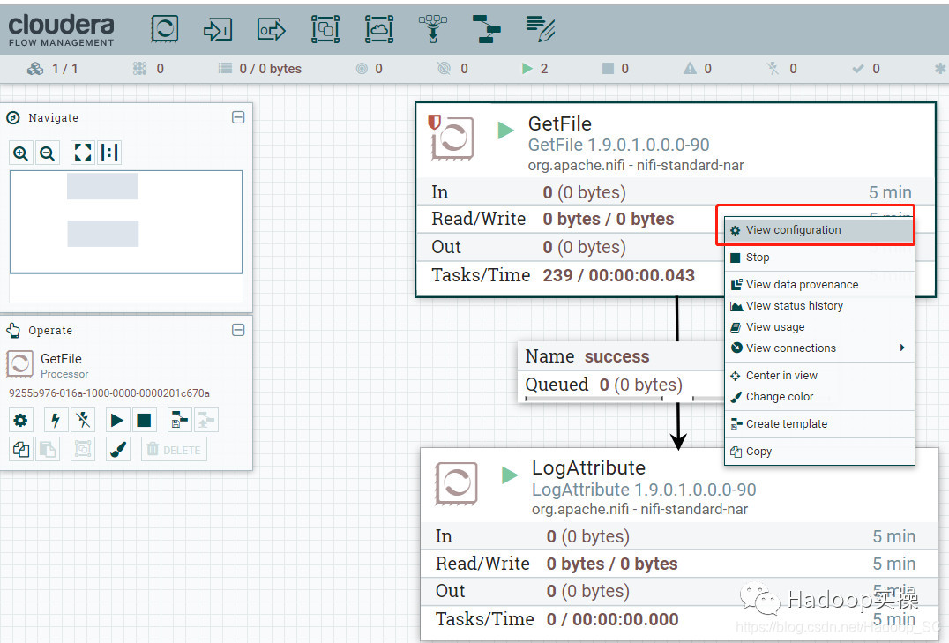Click the cluster nodes 1 / 1 status
The height and width of the screenshot is (643, 949).
pyautogui.click(x=53, y=69)
